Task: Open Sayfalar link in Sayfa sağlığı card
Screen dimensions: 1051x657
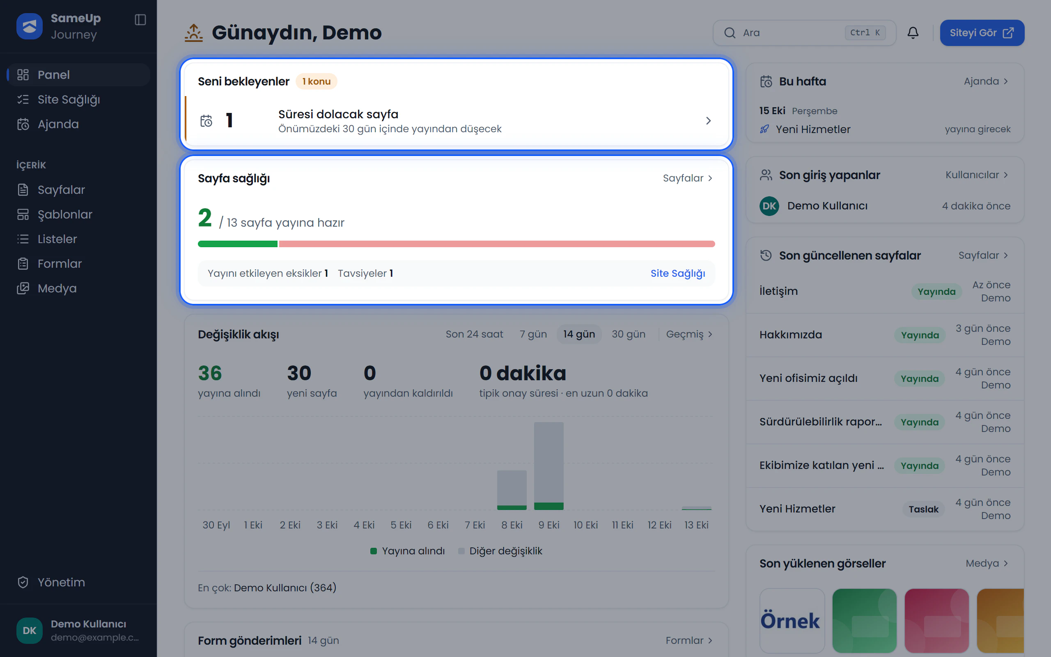Action: 688,178
